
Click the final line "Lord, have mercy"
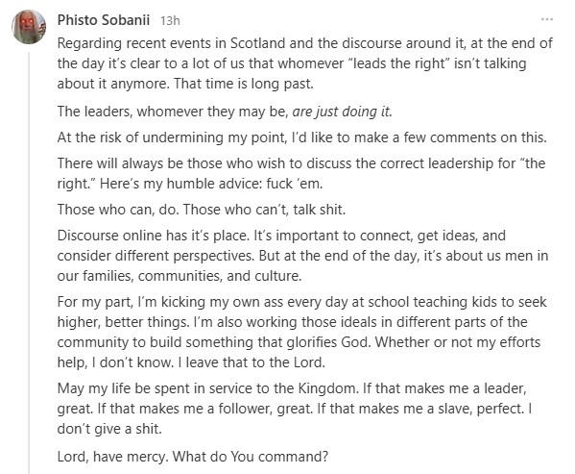pos(193,457)
